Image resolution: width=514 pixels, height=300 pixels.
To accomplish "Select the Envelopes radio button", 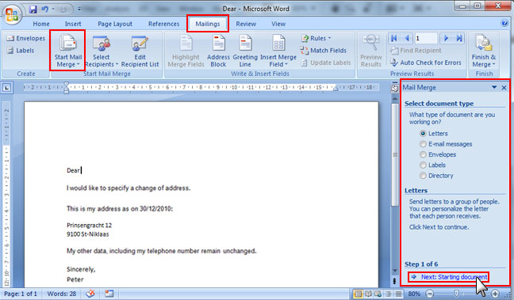I will (x=423, y=154).
